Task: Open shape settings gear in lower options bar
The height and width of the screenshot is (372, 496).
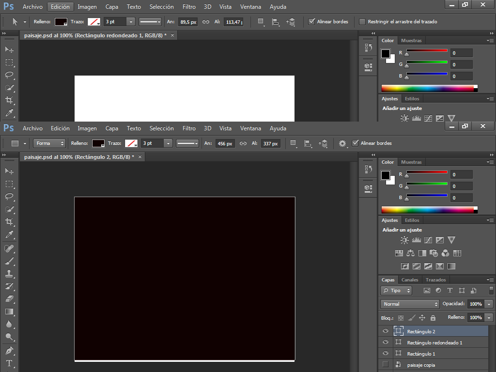Action: [342, 143]
